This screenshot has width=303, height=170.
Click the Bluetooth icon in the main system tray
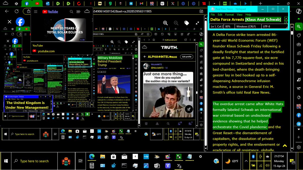click(x=253, y=156)
